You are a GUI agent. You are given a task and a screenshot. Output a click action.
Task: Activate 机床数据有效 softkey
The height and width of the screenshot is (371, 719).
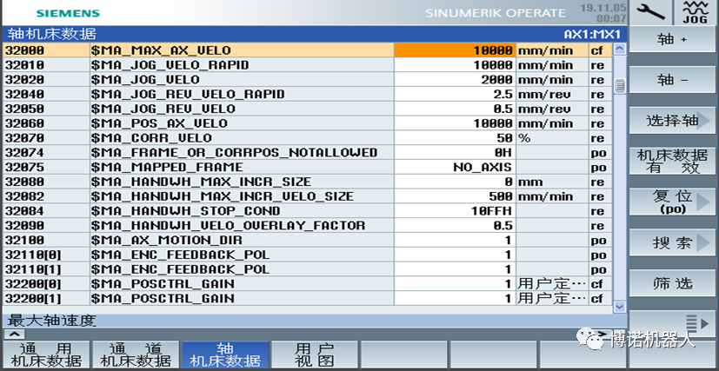click(672, 162)
